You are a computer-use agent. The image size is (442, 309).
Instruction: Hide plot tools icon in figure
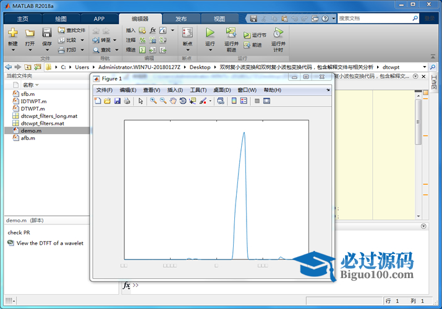pyautogui.click(x=257, y=101)
